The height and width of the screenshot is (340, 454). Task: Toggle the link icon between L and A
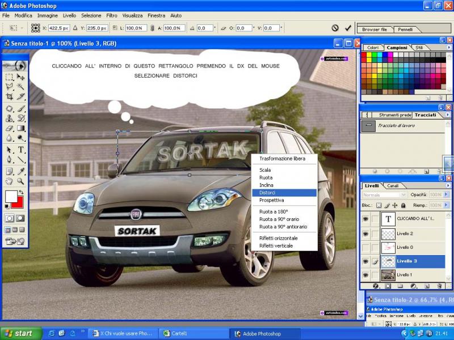pyautogui.click(x=152, y=28)
